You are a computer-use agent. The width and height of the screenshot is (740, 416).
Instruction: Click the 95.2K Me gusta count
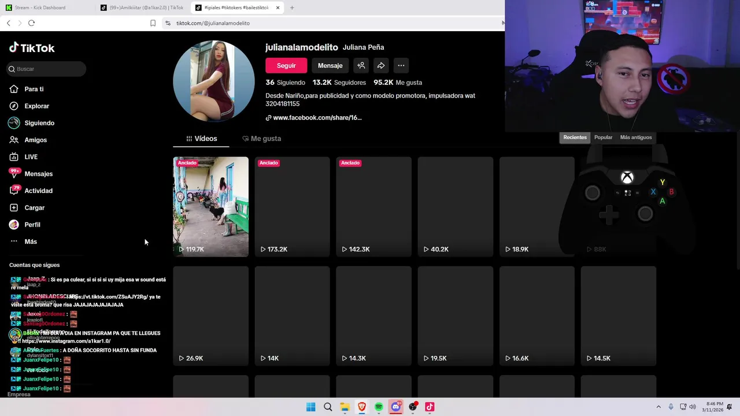(x=398, y=83)
